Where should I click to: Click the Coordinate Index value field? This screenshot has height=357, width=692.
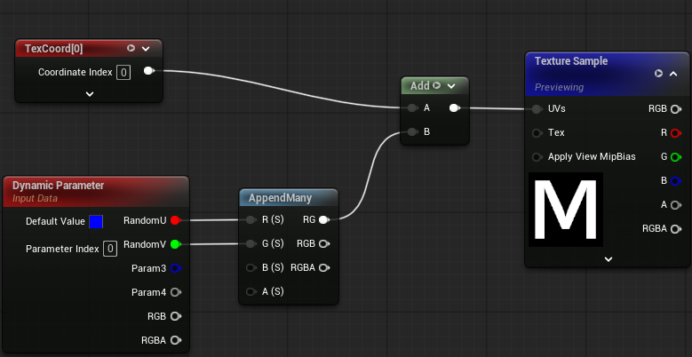point(123,72)
